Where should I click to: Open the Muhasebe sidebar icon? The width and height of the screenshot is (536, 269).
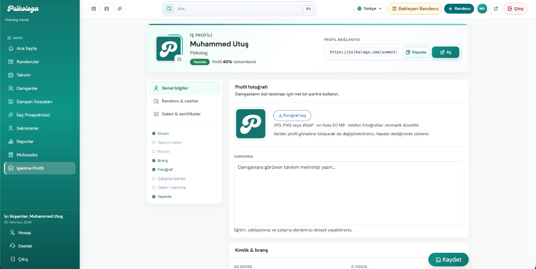[x=10, y=155]
